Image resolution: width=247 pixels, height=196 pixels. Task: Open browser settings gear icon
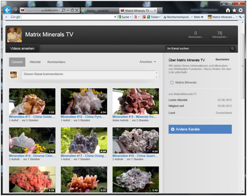[x=241, y=10]
